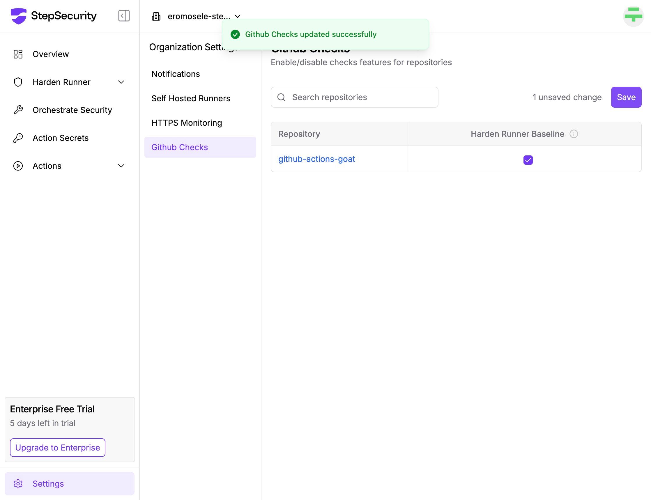Click the organization building icon
This screenshot has width=651, height=500.
pyautogui.click(x=156, y=16)
